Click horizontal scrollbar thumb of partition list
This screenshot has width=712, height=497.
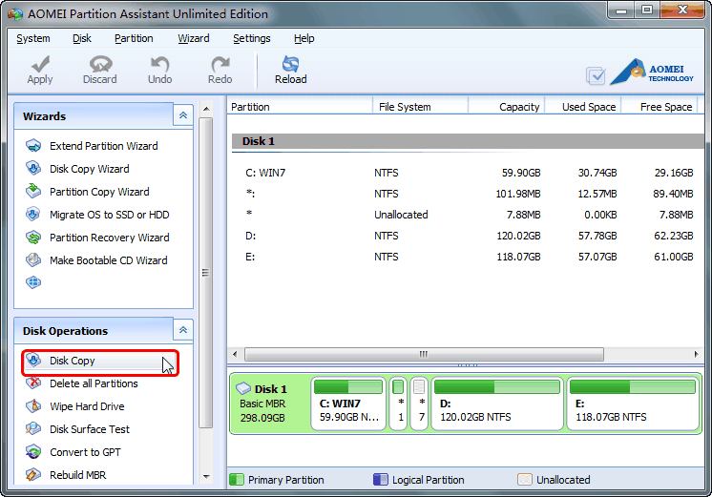tap(424, 354)
